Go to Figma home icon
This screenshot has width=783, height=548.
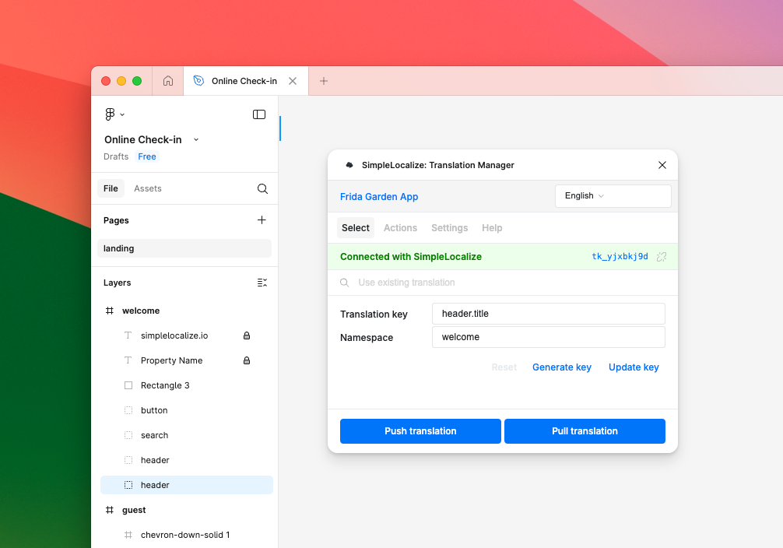pos(168,81)
